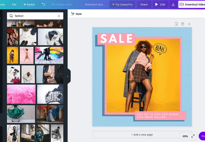Collapse the side panel arrow handle
This screenshot has width=205, height=142.
coord(68,76)
